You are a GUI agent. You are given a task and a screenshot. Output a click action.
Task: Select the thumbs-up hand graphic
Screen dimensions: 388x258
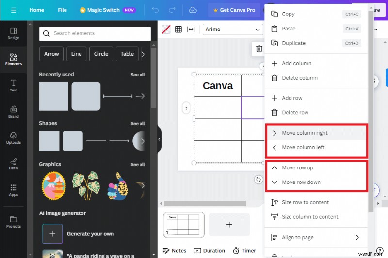coord(118,186)
